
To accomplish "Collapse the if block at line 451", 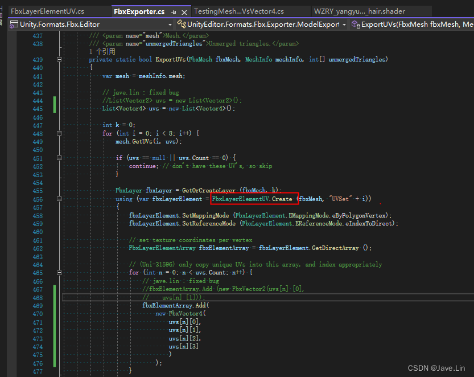I will click(x=59, y=158).
